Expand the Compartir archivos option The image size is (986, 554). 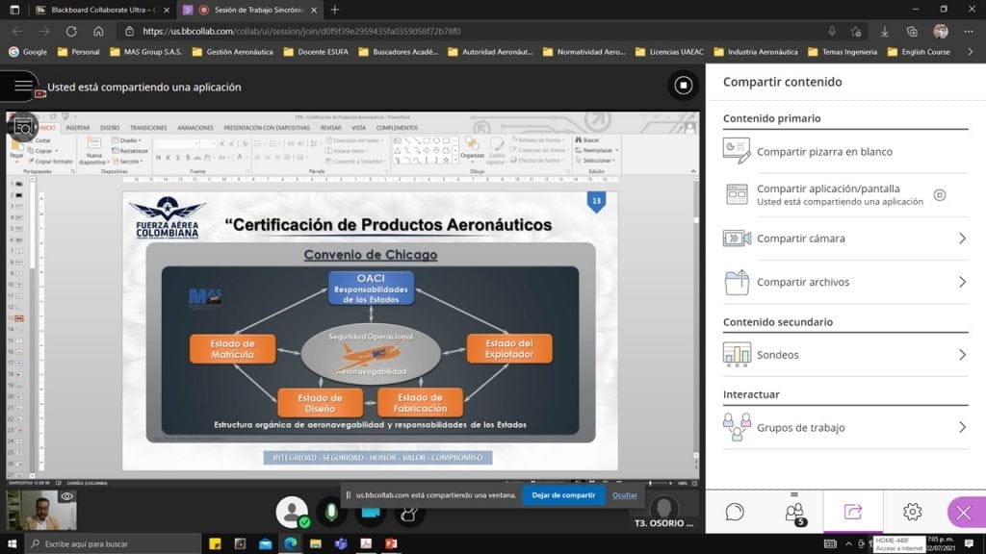tap(961, 282)
